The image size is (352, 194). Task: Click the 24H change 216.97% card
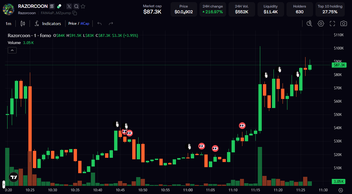pyautogui.click(x=213, y=9)
